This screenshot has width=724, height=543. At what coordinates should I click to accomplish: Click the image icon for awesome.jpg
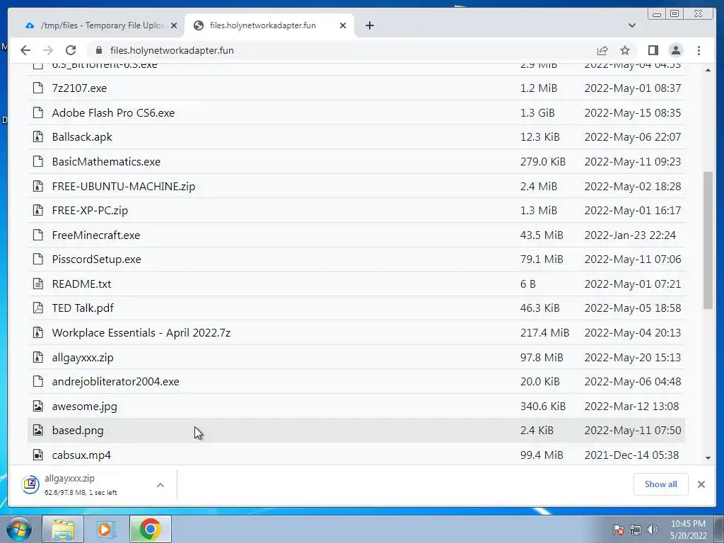tap(38, 406)
